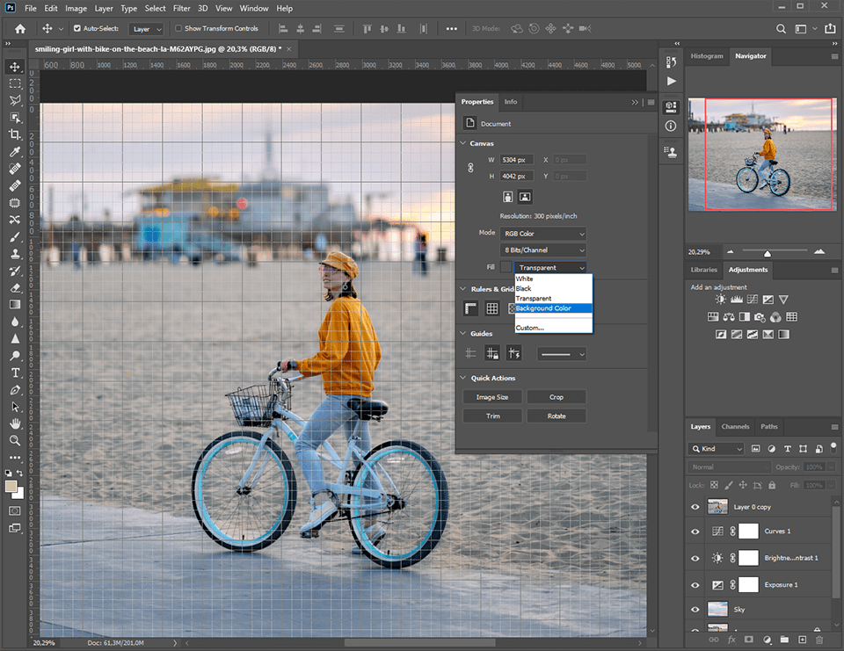Add a layer mask from the Layers panel
The image size is (844, 651).
[x=749, y=640]
